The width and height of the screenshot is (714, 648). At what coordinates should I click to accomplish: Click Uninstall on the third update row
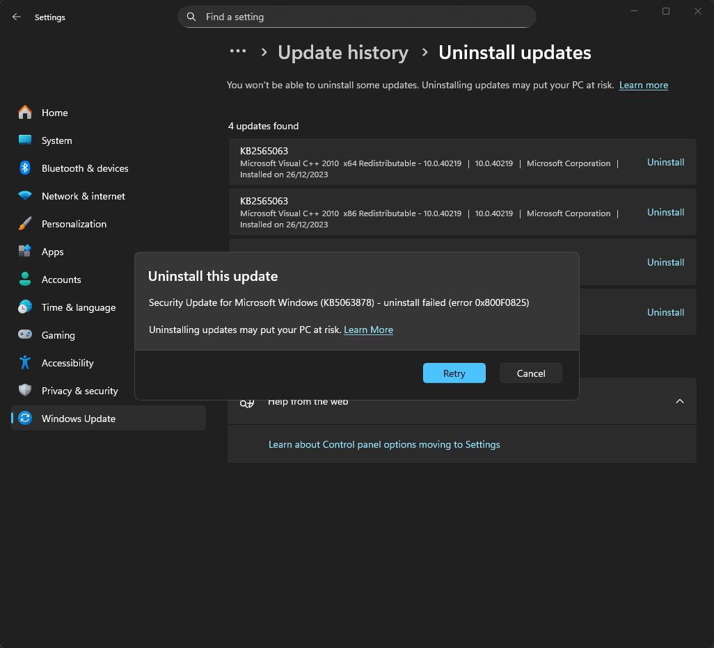pyautogui.click(x=665, y=262)
